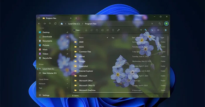Viewport: 205px width, 107px height.
Task: Refresh the current folder
Action: (x=55, y=24)
